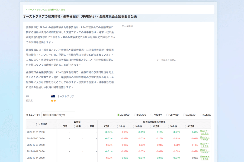Viewport: 244px width, 162px height.
Task: Click the date cell 2026-02-17 09:30
Action: [x=36, y=139]
